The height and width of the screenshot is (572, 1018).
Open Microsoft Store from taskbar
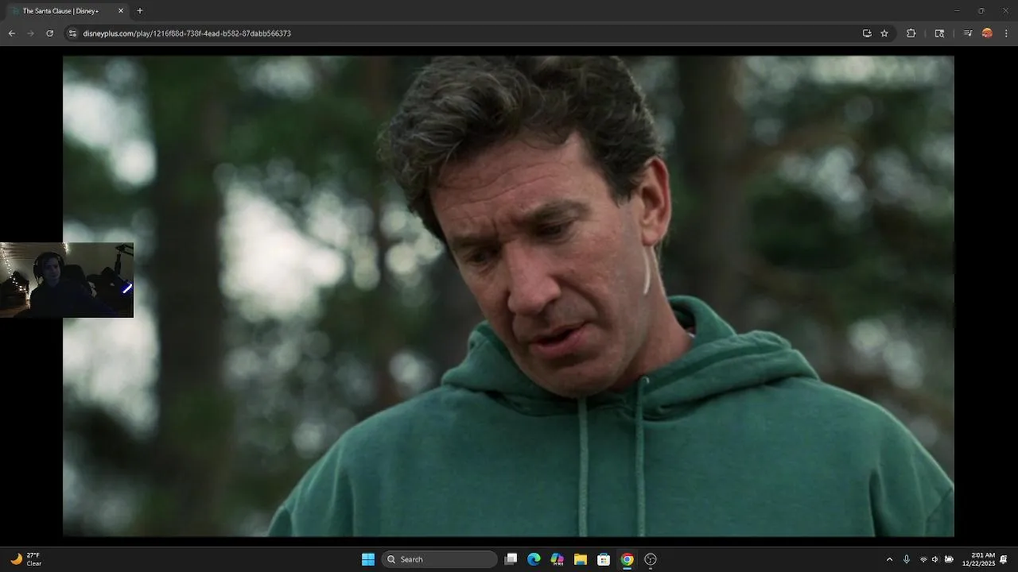pos(604,559)
